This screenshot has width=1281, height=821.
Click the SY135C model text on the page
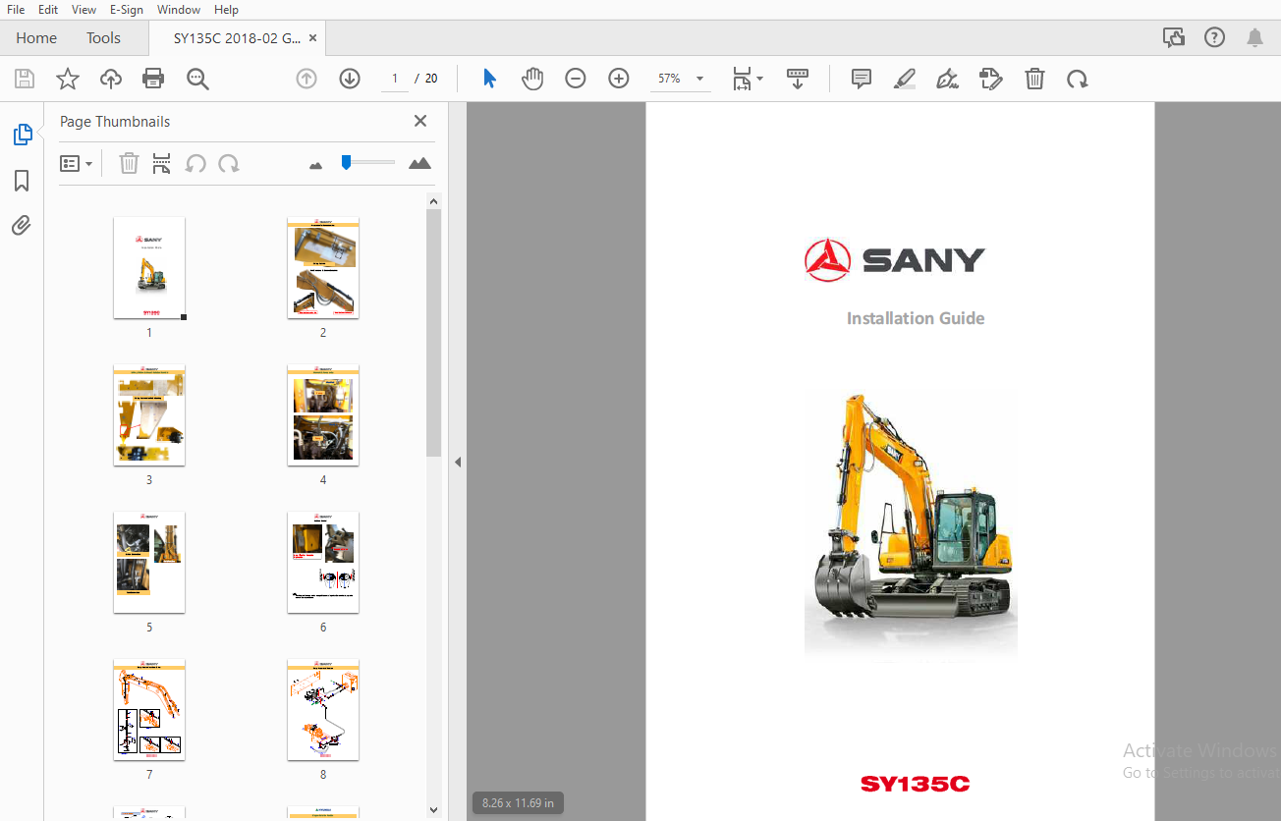point(916,784)
